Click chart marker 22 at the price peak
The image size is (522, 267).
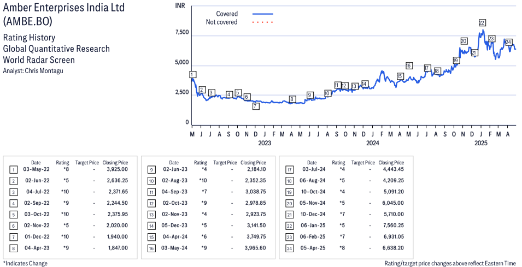pos(482,22)
